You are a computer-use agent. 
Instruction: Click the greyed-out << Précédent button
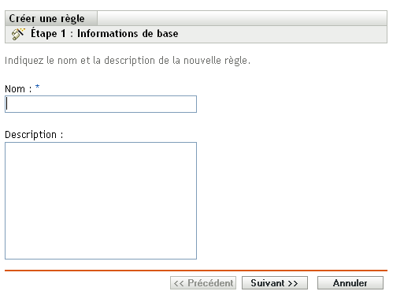point(203,283)
